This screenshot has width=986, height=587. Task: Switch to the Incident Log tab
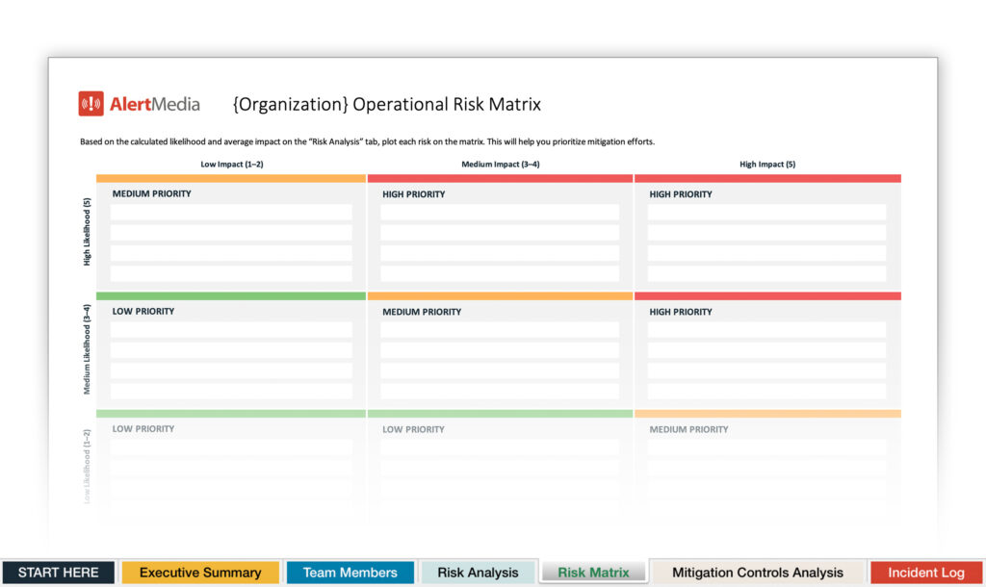(x=926, y=572)
